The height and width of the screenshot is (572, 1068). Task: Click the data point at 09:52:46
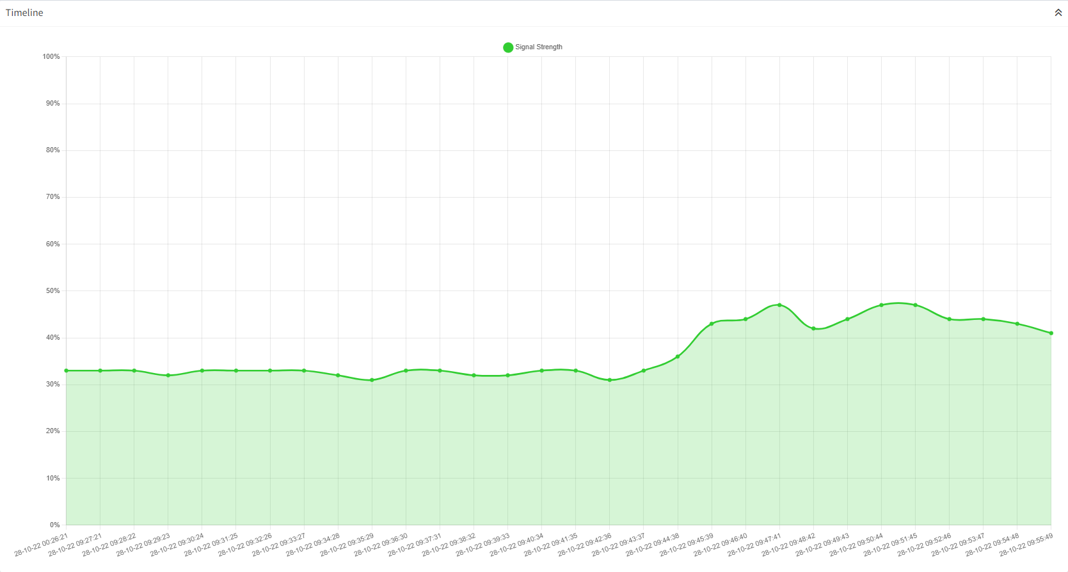949,319
